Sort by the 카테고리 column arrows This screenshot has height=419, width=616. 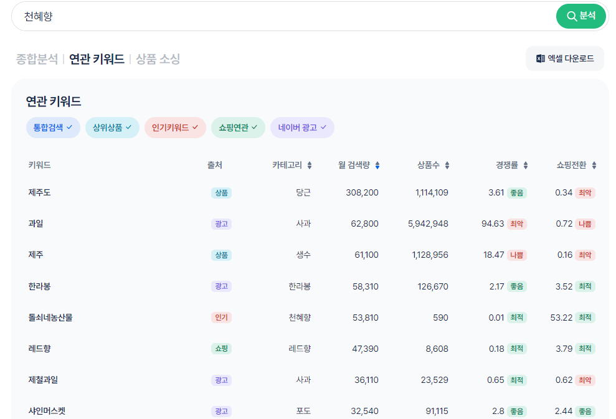(x=310, y=166)
